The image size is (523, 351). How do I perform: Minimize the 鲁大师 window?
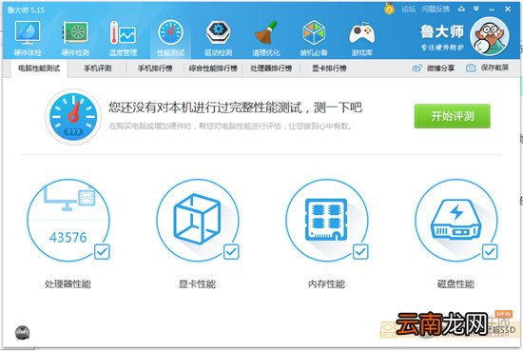492,10
